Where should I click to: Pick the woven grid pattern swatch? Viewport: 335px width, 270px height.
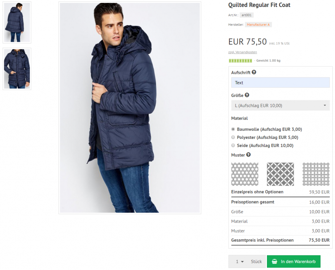[x=316, y=174]
